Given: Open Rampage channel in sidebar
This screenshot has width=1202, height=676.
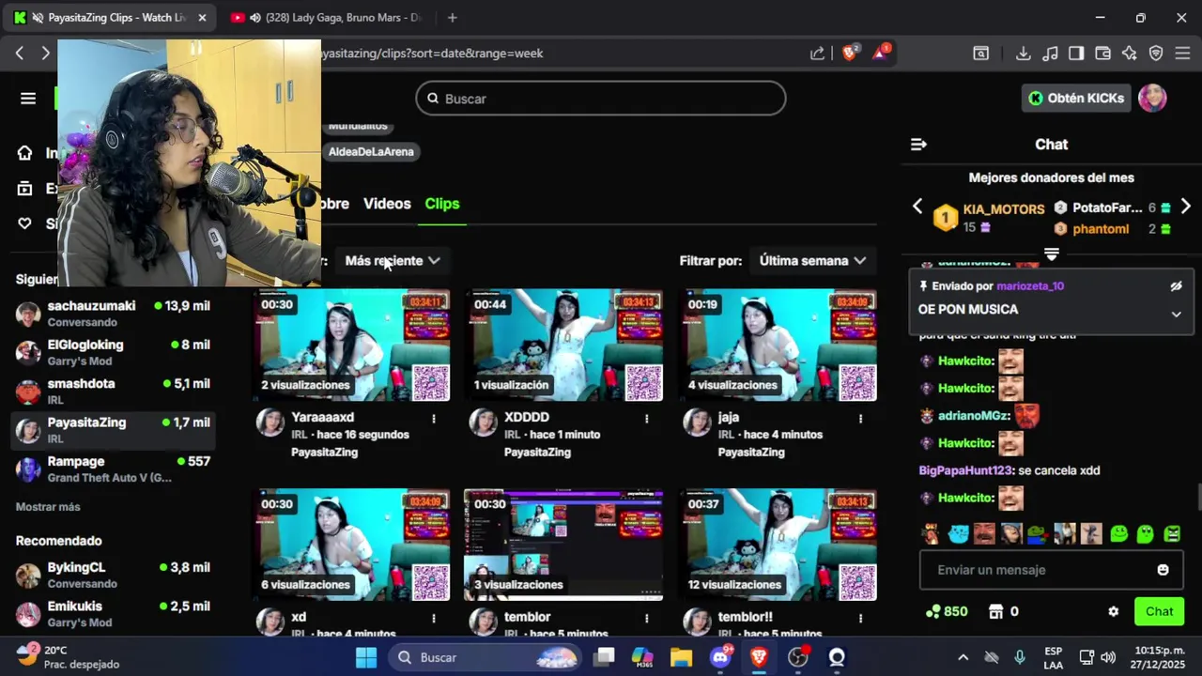Looking at the screenshot, I should click(113, 469).
